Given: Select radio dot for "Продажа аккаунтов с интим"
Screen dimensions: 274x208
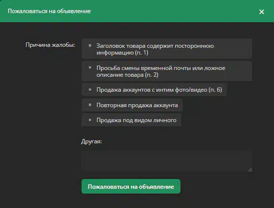Looking at the screenshot, I should click(90, 89).
